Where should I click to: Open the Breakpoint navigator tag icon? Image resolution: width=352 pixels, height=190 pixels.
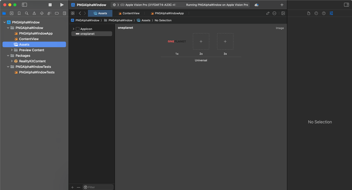pyautogui.click(x=57, y=13)
